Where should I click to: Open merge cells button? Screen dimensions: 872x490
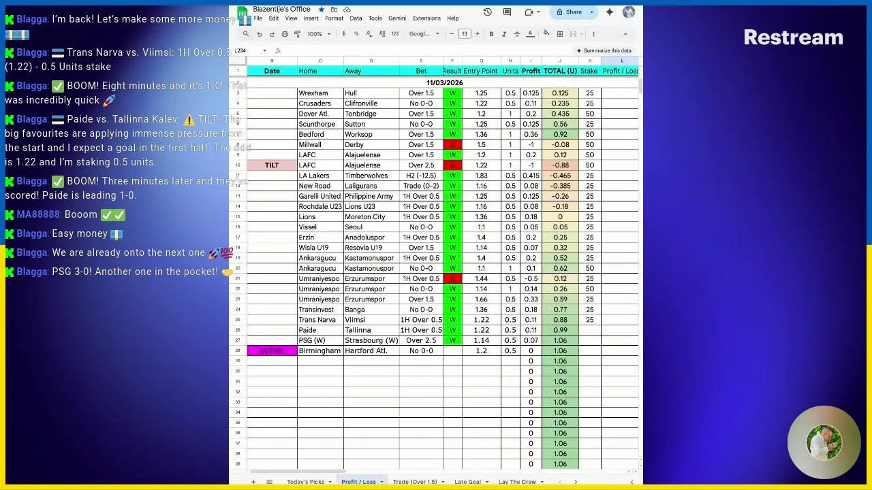tap(573, 34)
